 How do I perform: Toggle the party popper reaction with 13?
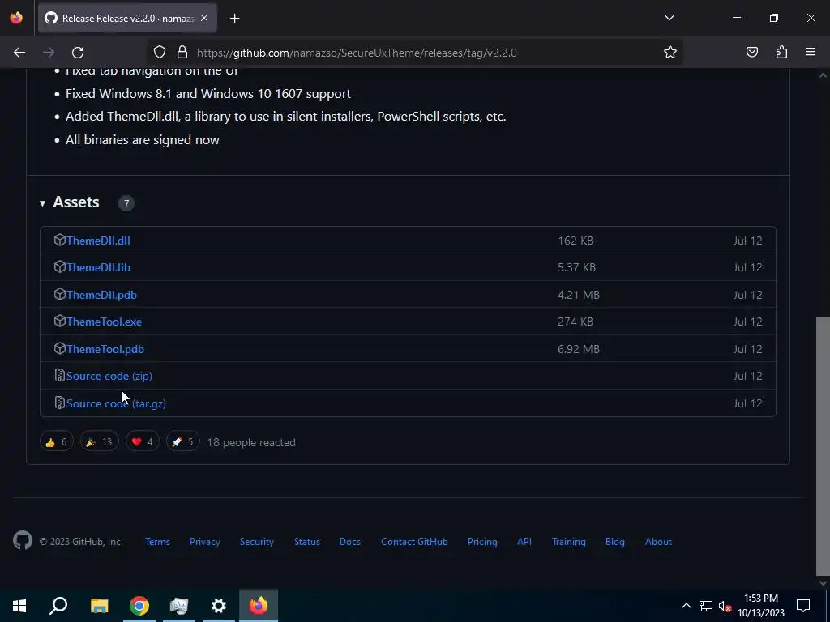click(x=100, y=441)
